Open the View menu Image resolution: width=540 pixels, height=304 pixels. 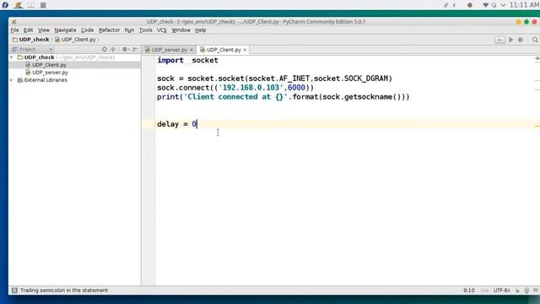[44, 30]
